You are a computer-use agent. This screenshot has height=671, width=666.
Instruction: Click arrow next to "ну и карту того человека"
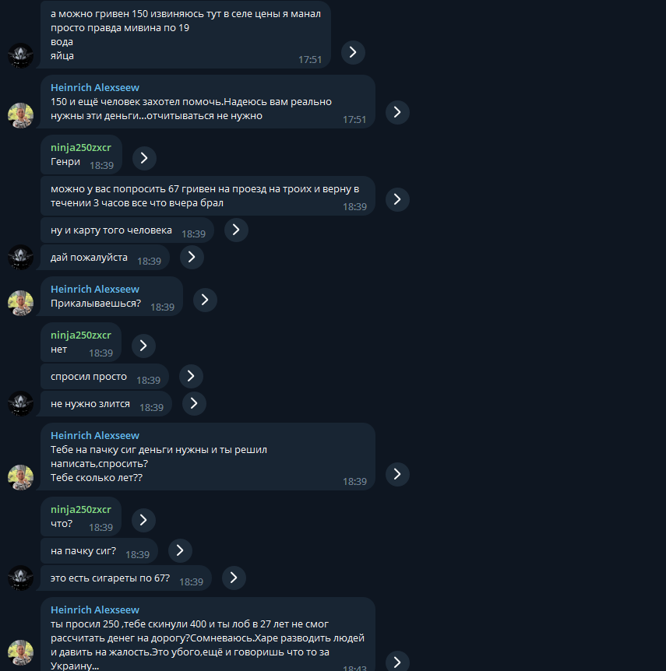(x=236, y=230)
